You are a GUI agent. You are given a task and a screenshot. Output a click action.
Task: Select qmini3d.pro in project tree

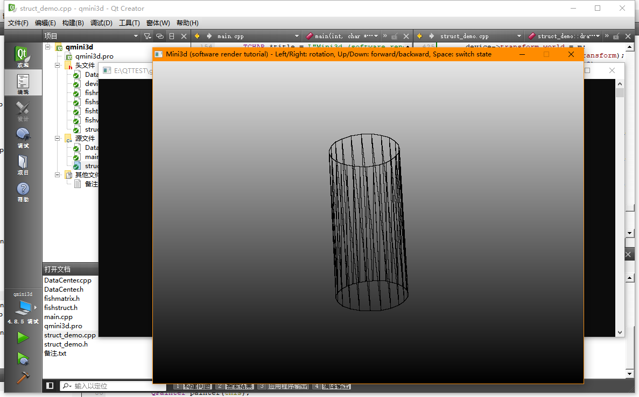tap(94, 56)
